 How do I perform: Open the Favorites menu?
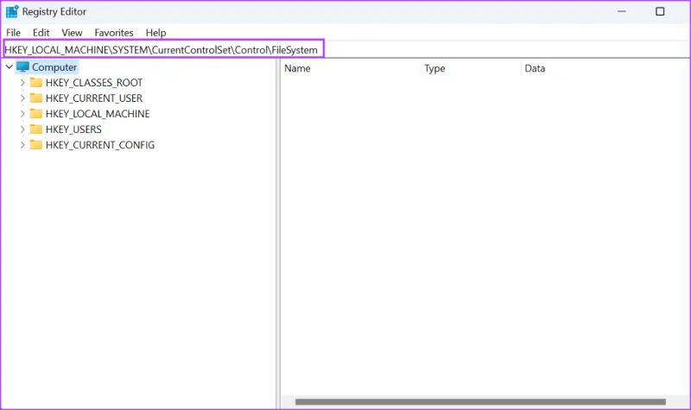point(114,33)
